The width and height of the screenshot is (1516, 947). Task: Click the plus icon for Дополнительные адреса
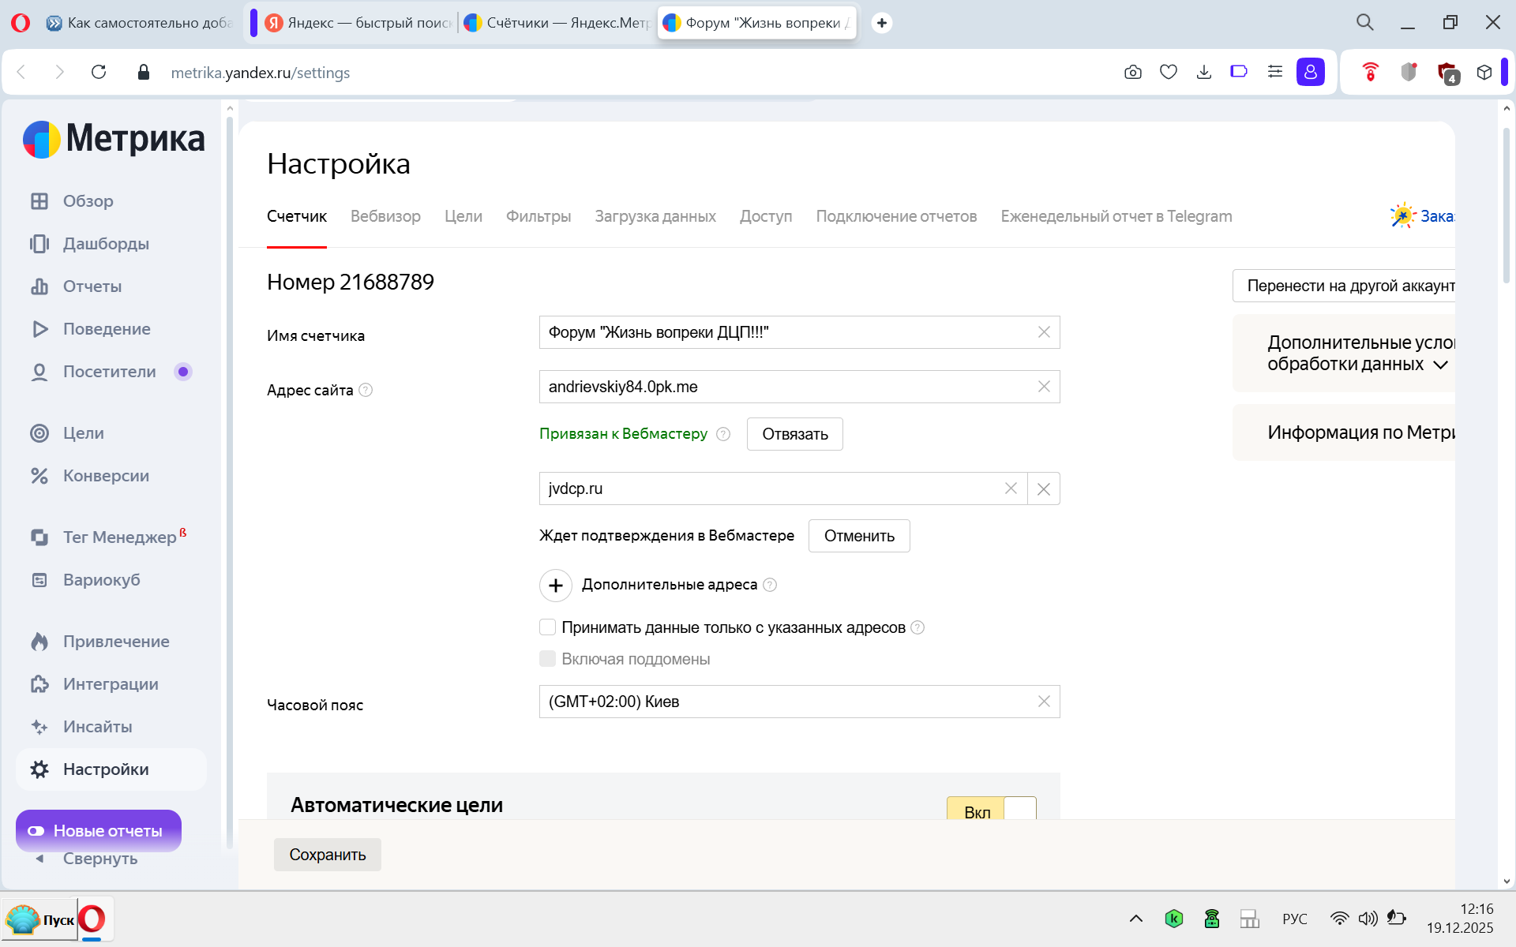(556, 586)
